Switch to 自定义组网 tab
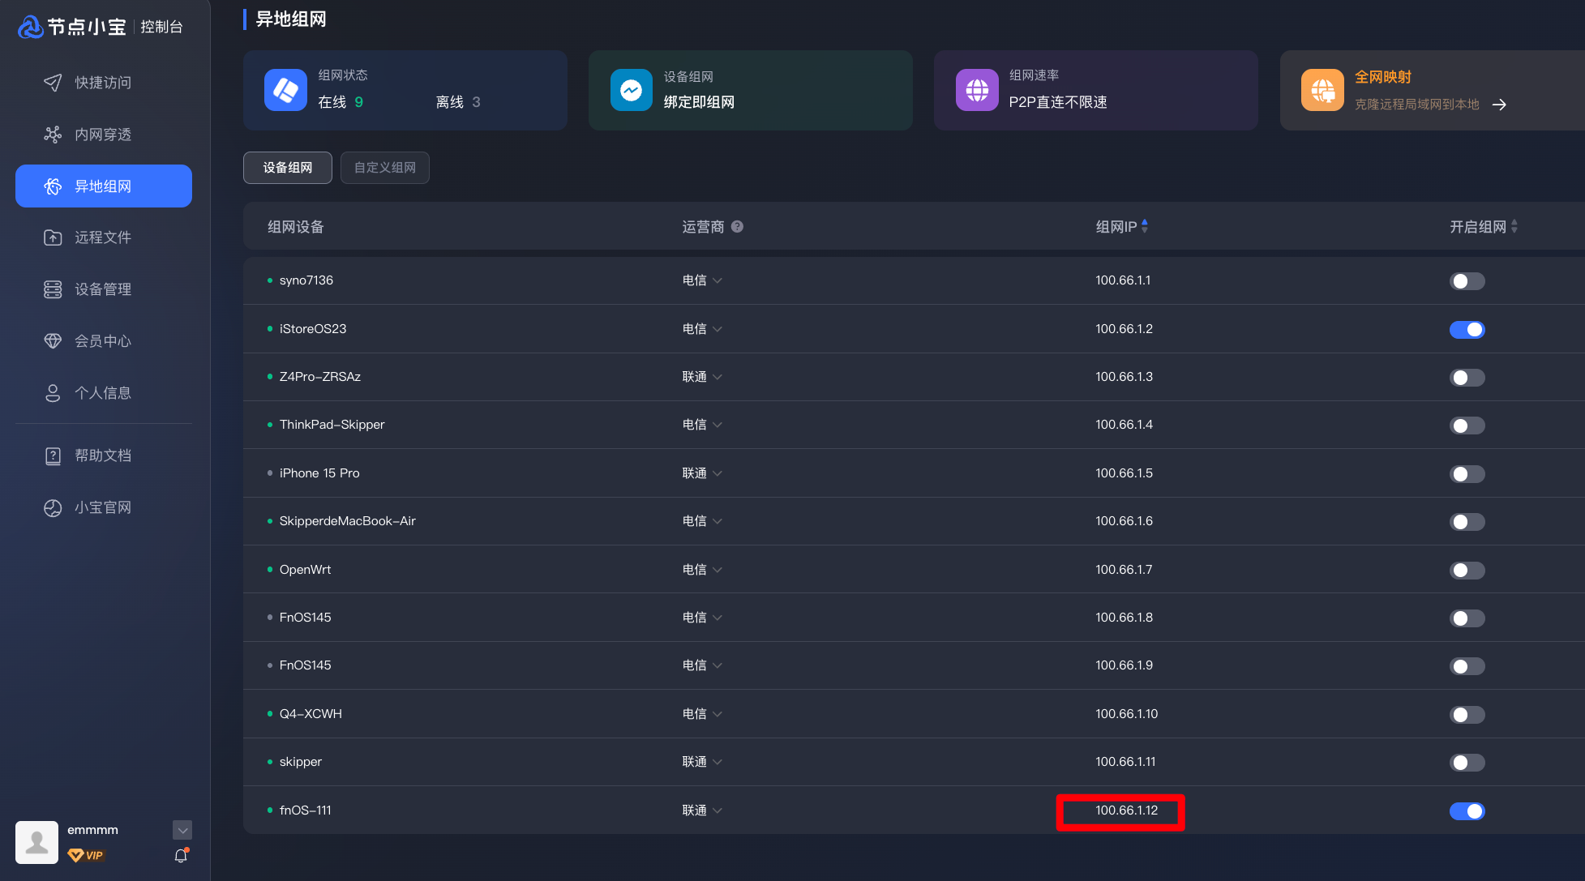The width and height of the screenshot is (1585, 881). (385, 168)
